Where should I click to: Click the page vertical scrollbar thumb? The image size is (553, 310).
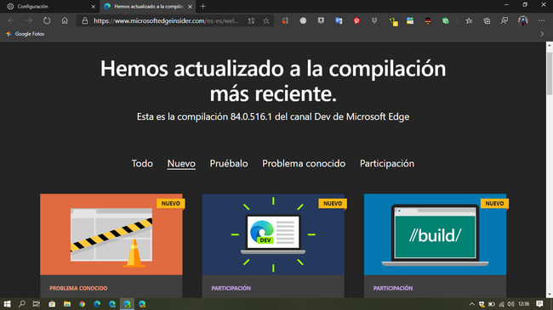tap(550, 73)
